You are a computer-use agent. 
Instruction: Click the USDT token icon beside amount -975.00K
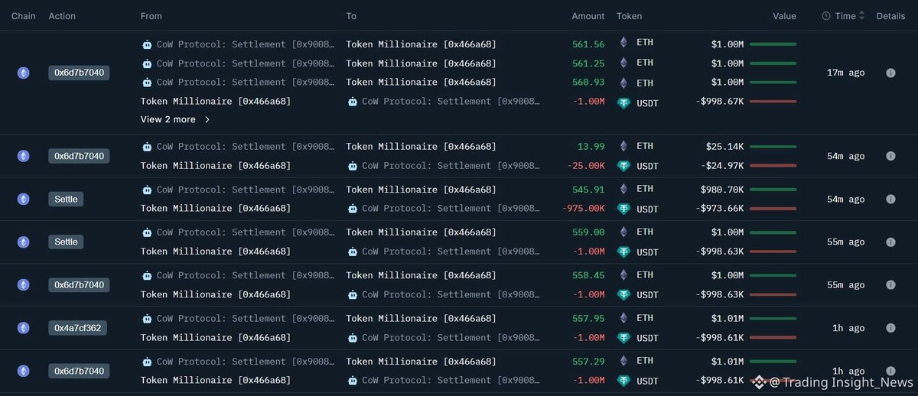[x=623, y=209]
